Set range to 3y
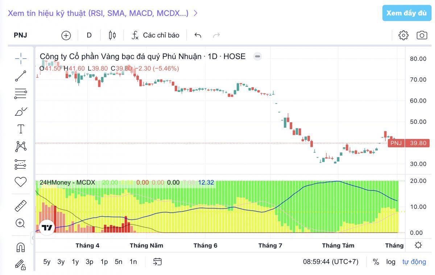The height and width of the screenshot is (275, 435). 61,262
